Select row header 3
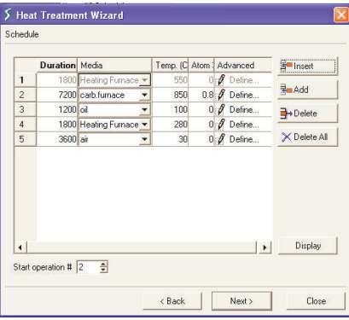349x320 pixels. [x=26, y=110]
